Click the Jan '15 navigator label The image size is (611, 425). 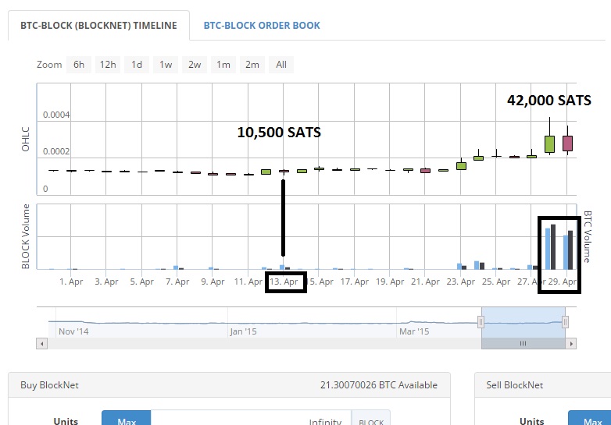pyautogui.click(x=243, y=331)
